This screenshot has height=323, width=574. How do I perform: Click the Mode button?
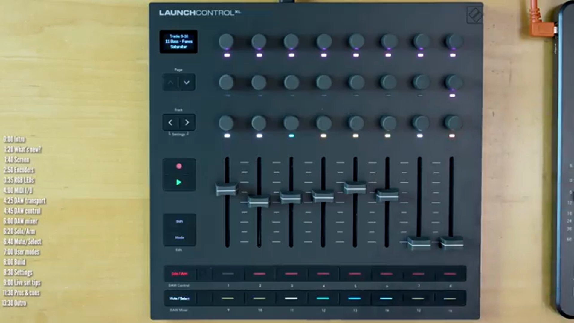coord(179,237)
